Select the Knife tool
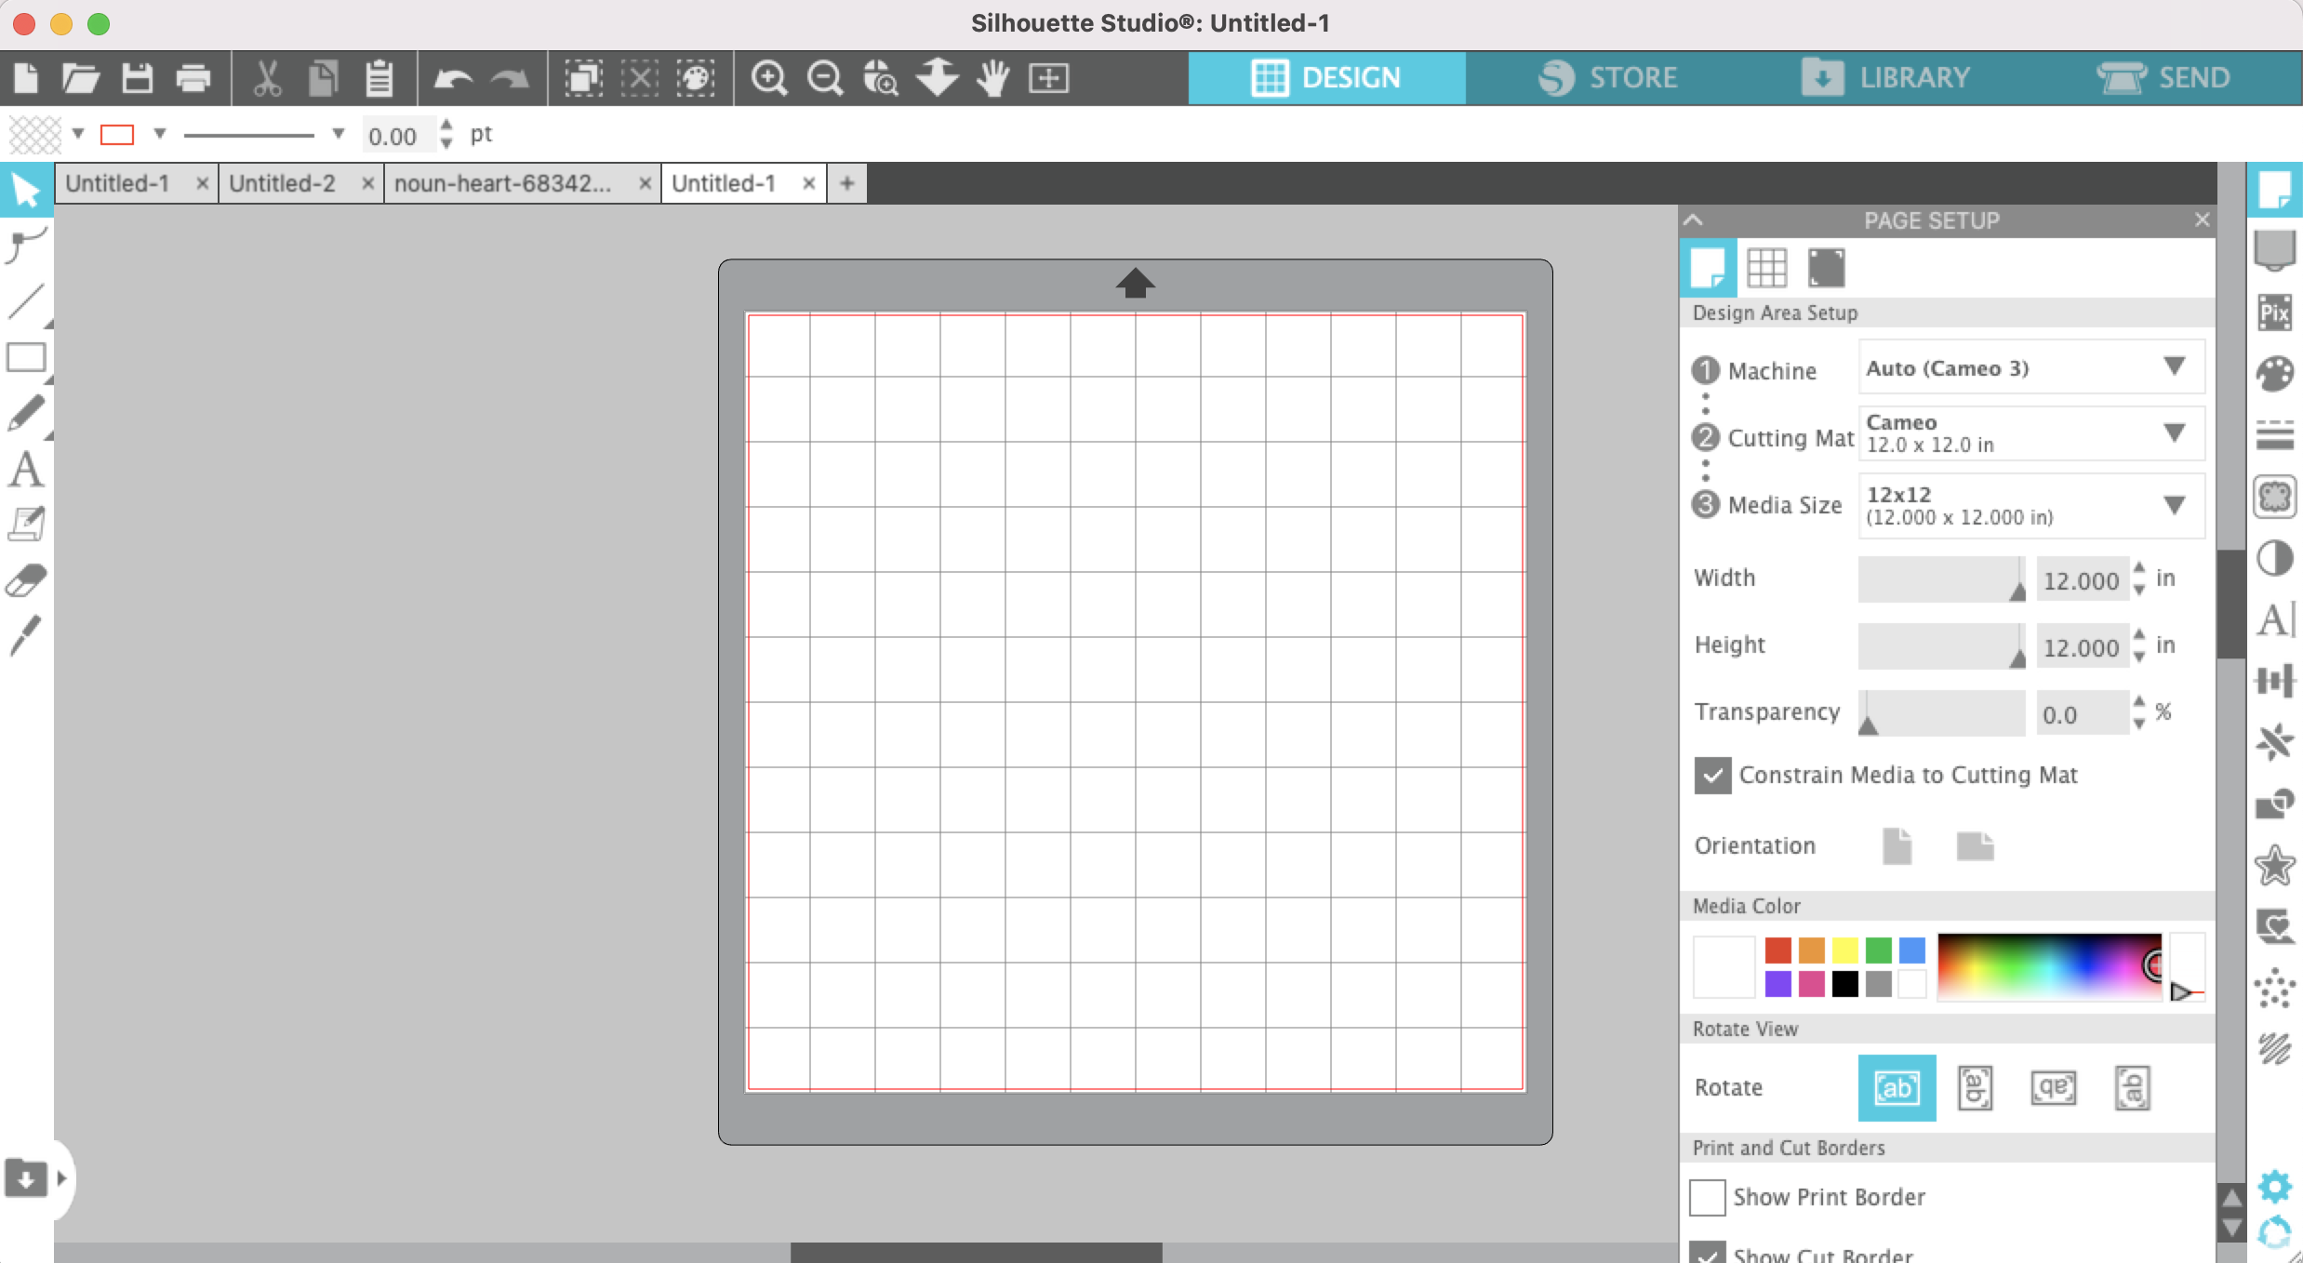 pos(26,635)
